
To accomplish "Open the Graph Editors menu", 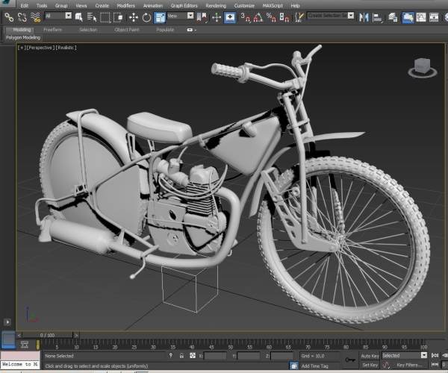I will point(184,5).
